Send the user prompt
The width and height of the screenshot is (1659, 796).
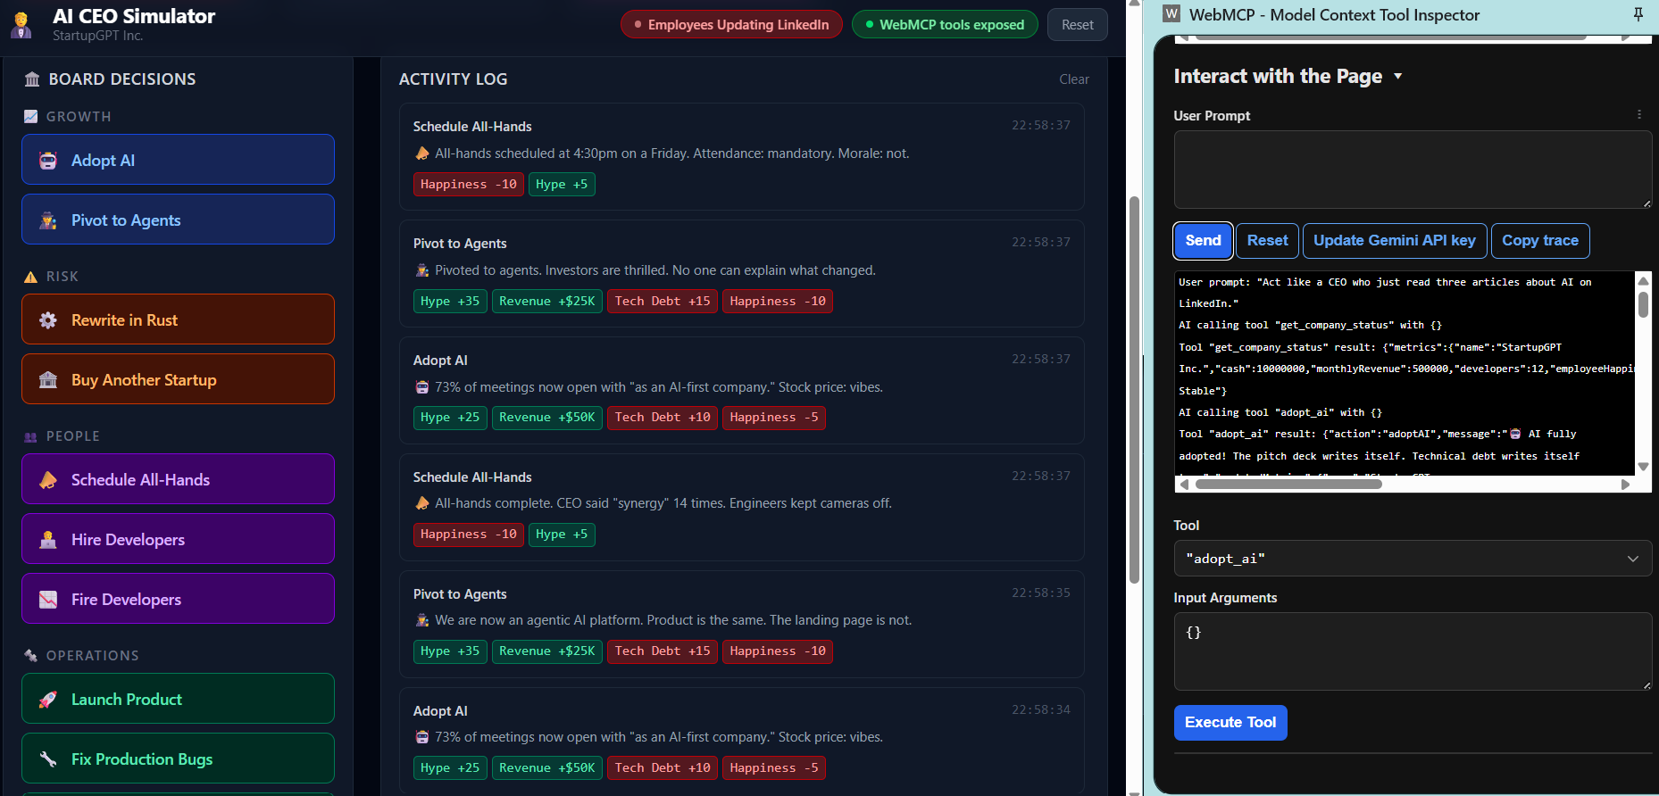(x=1203, y=241)
